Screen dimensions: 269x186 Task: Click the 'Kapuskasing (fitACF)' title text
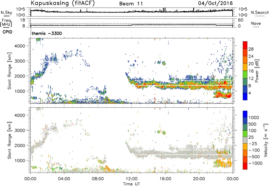pyautogui.click(x=63, y=3)
